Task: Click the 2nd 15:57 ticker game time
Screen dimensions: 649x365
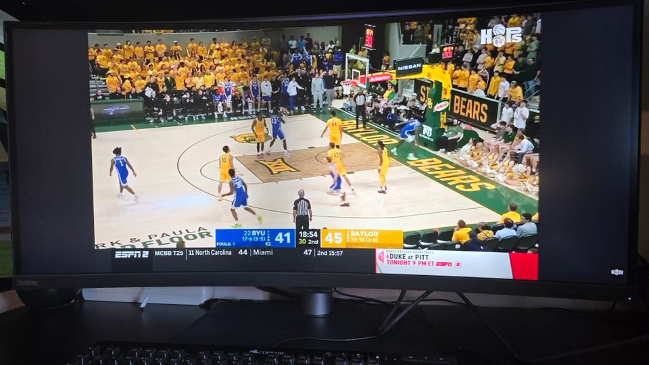Action: [x=330, y=253]
